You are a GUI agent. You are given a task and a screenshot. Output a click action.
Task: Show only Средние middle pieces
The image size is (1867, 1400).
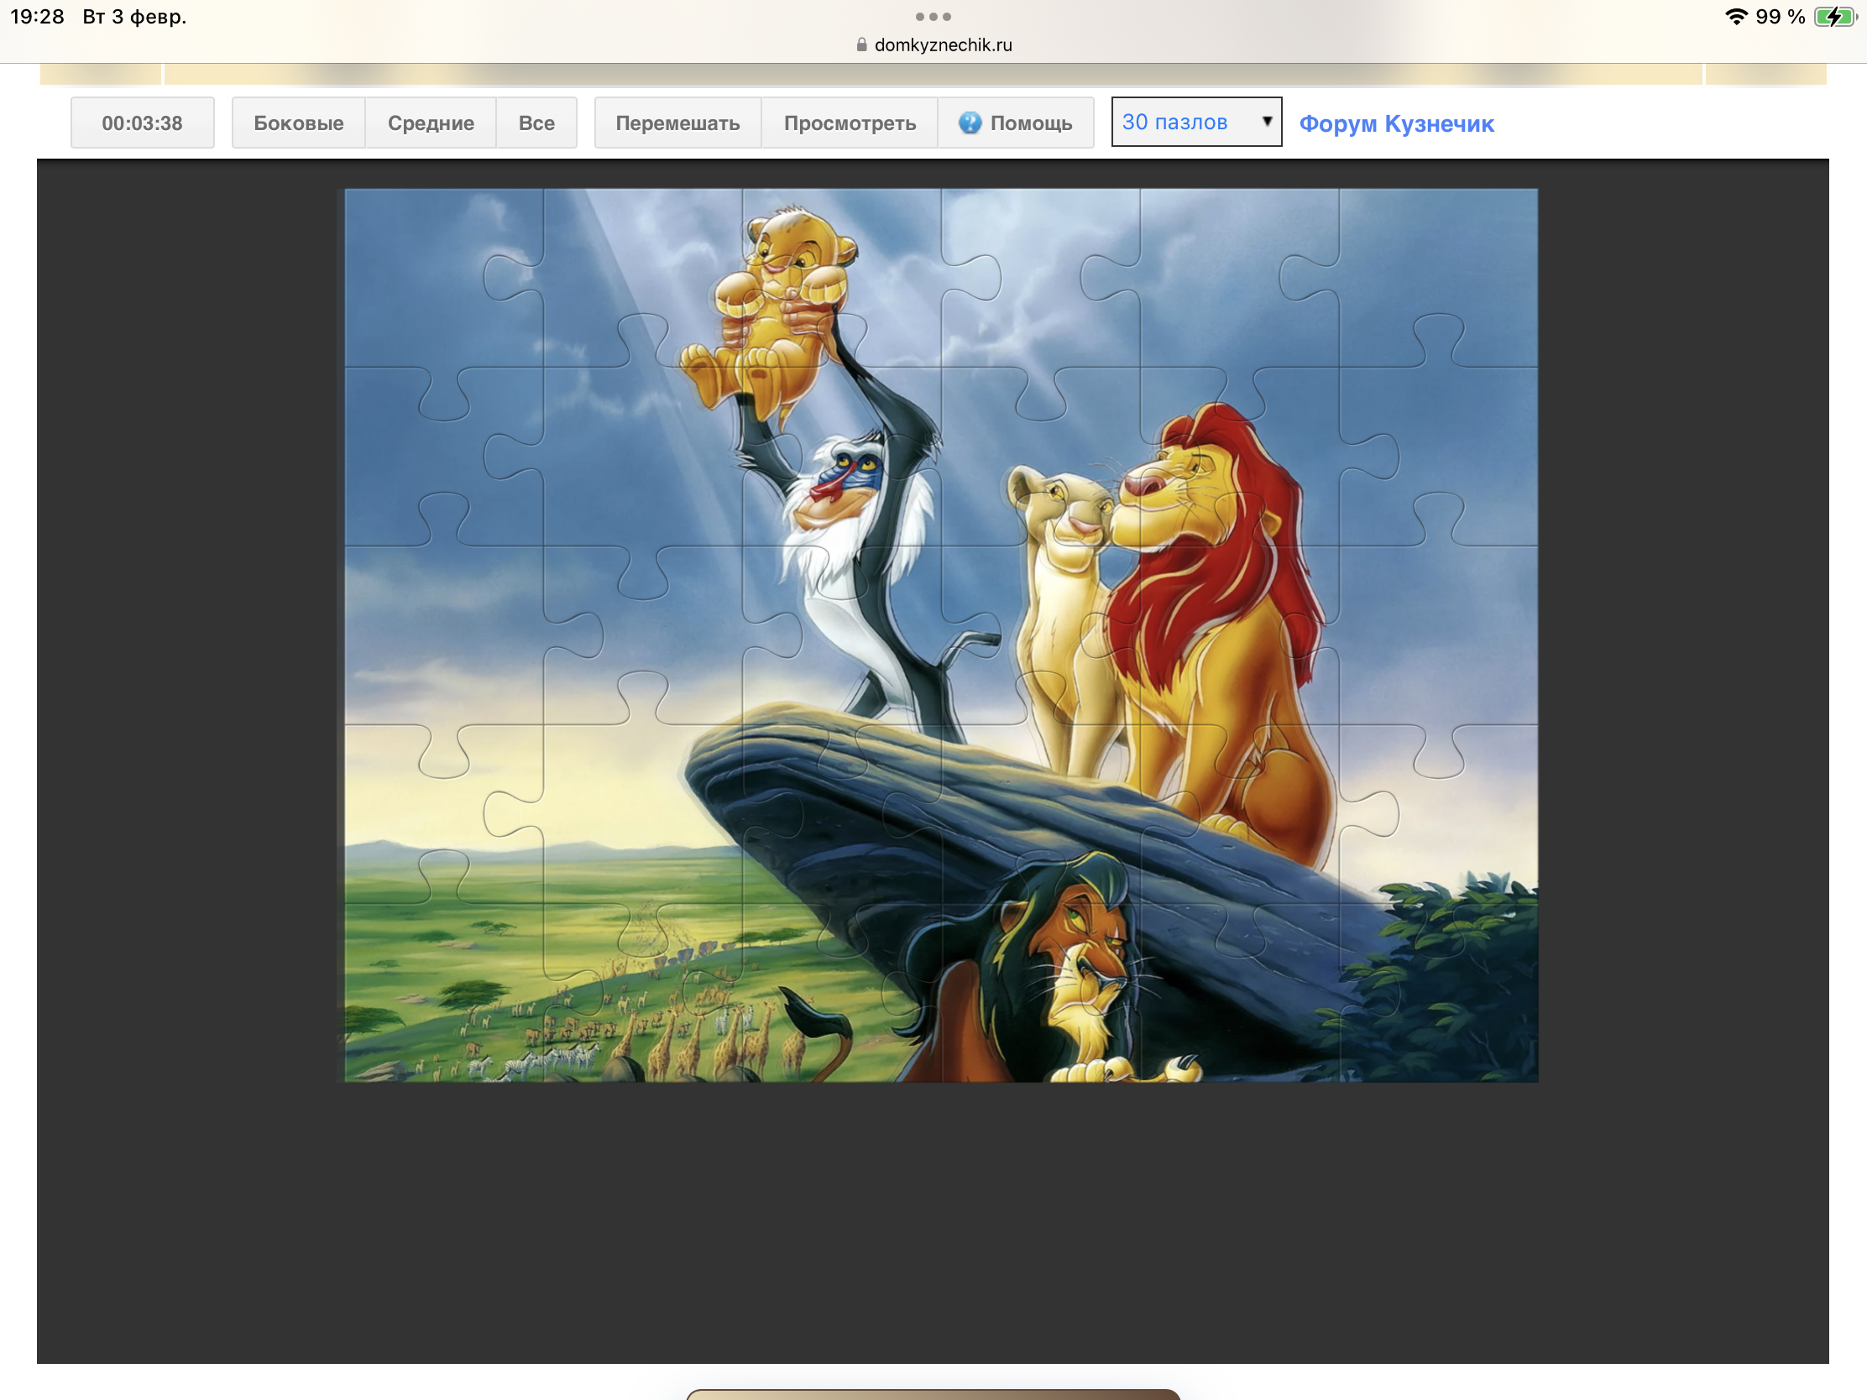(431, 123)
